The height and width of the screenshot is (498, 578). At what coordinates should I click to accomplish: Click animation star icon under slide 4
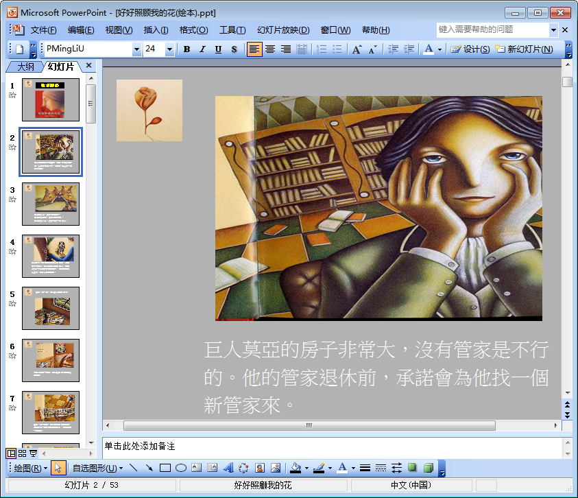(x=12, y=252)
